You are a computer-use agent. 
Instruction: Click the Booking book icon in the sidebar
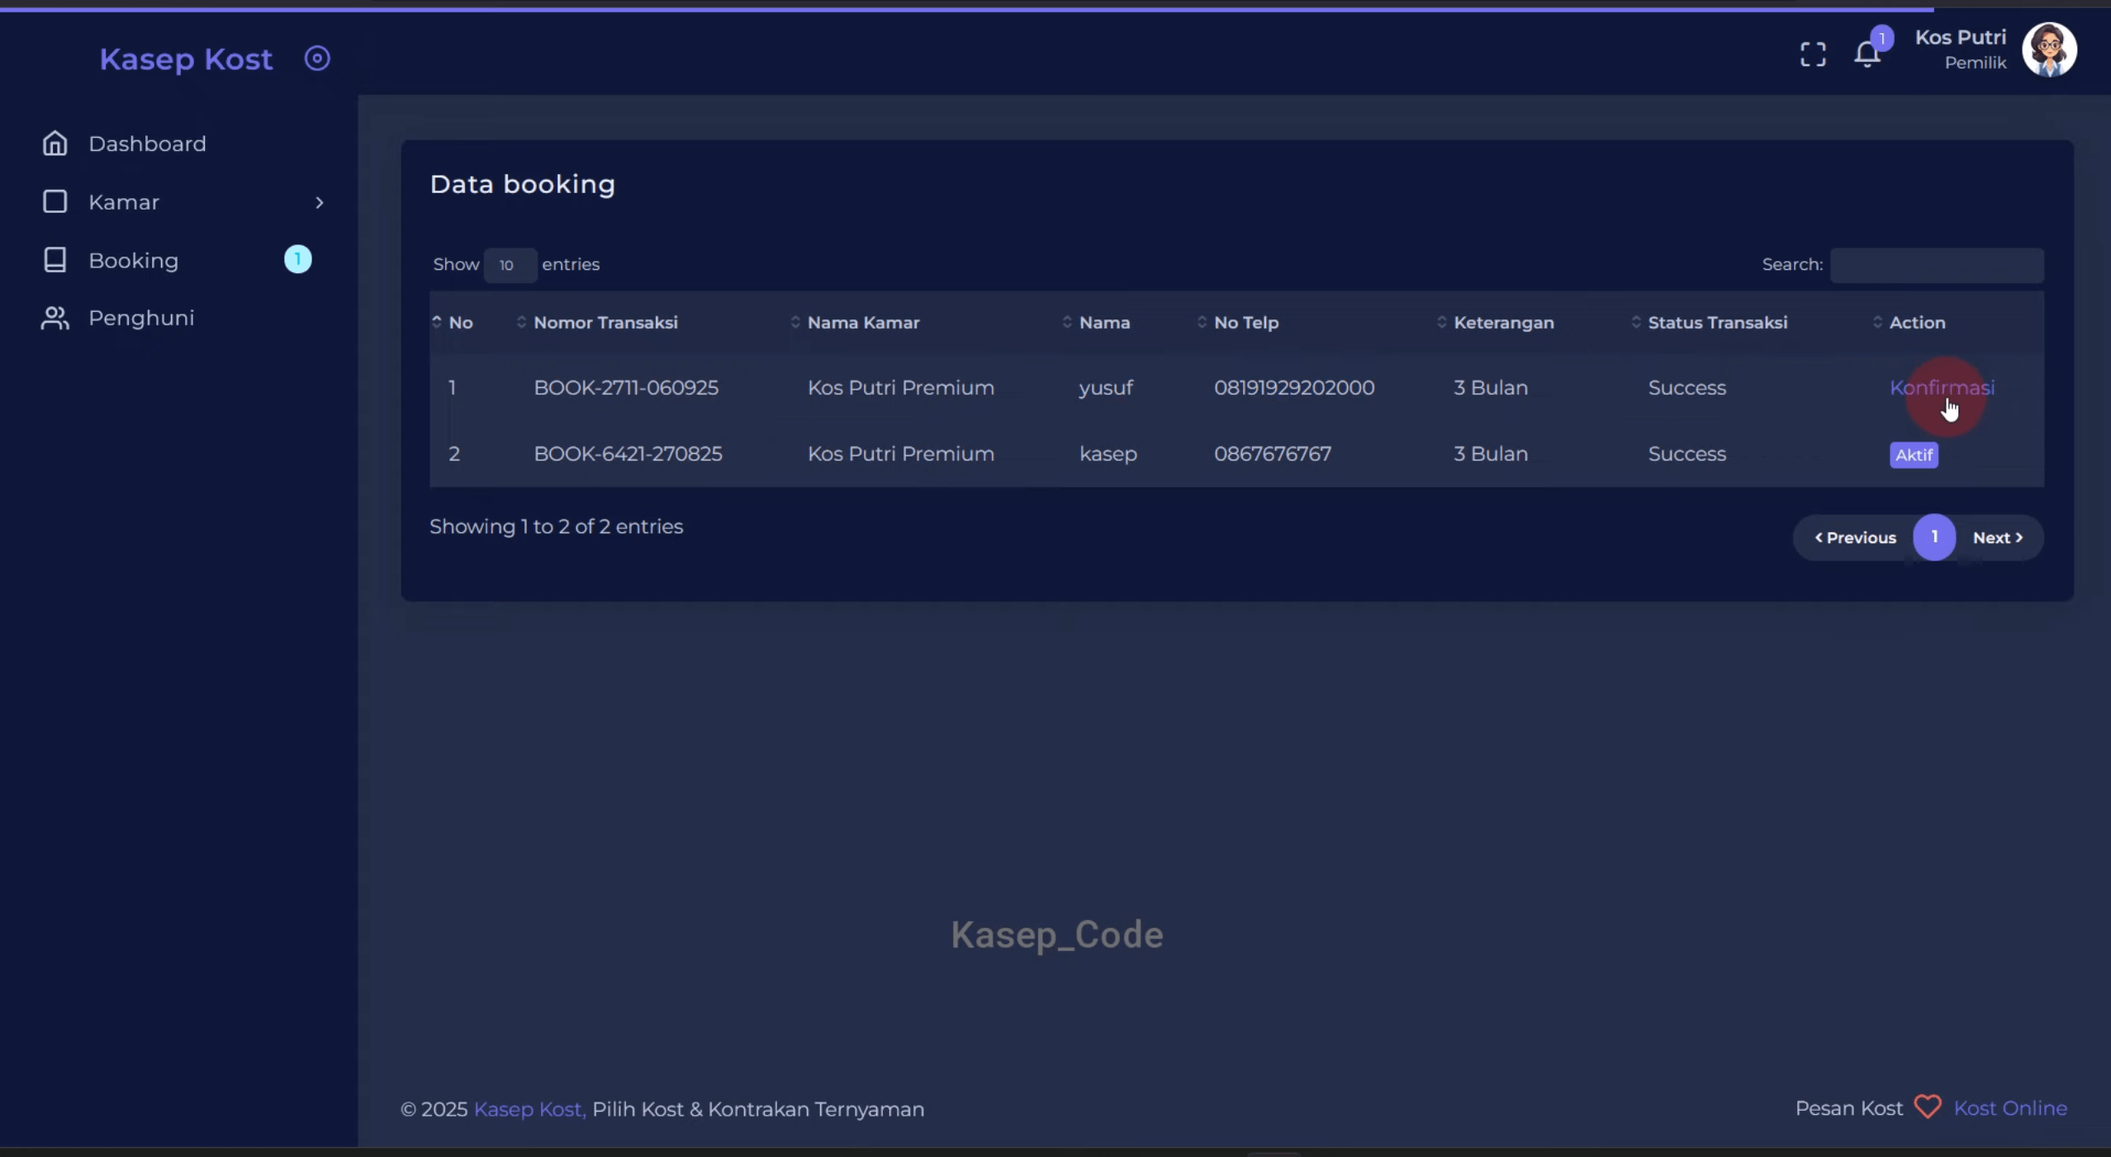click(x=55, y=260)
